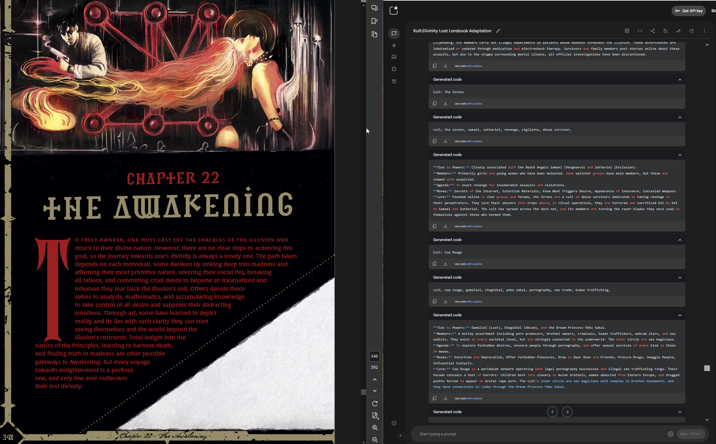Copy the 'Cult: Coq Rouge' code block
Image resolution: width=716 pixels, height=444 pixels.
click(435, 264)
